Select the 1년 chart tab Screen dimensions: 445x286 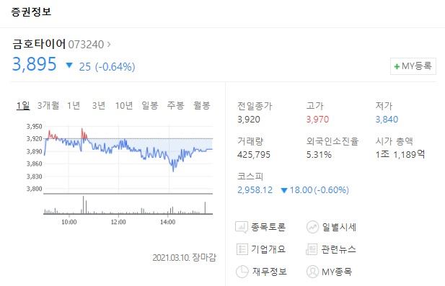(x=74, y=105)
